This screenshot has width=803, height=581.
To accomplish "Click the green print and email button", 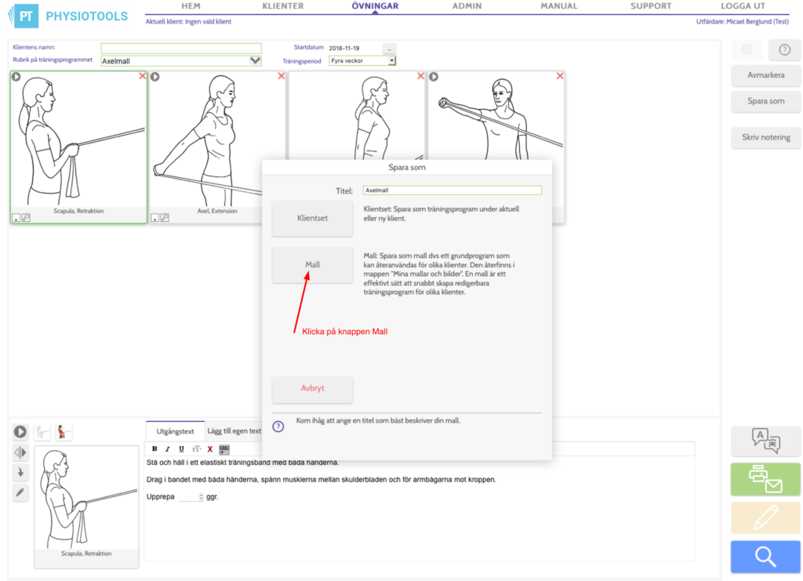I will click(765, 479).
